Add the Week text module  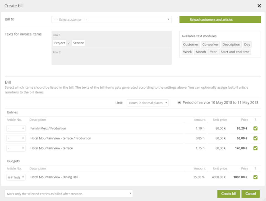point(187,52)
